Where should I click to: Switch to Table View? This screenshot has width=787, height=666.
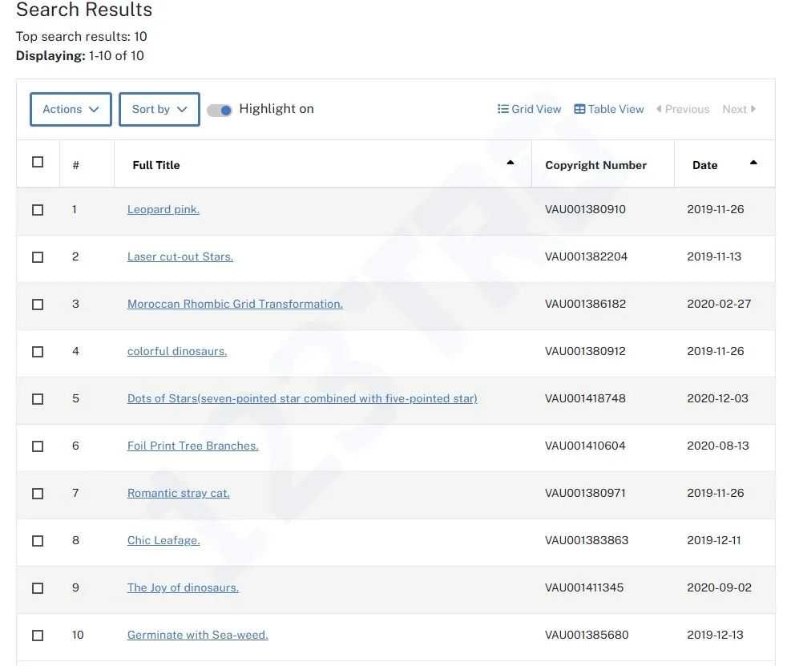(609, 109)
